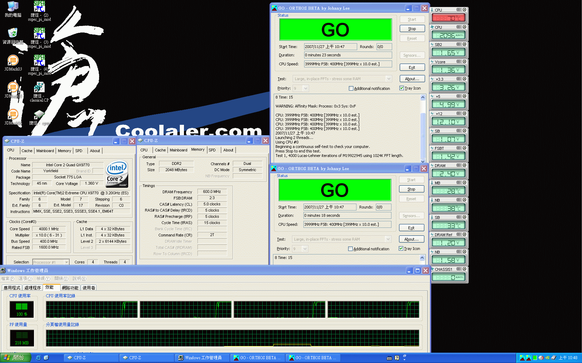Open the Test dropdown in upper Orthos window

coord(389,79)
